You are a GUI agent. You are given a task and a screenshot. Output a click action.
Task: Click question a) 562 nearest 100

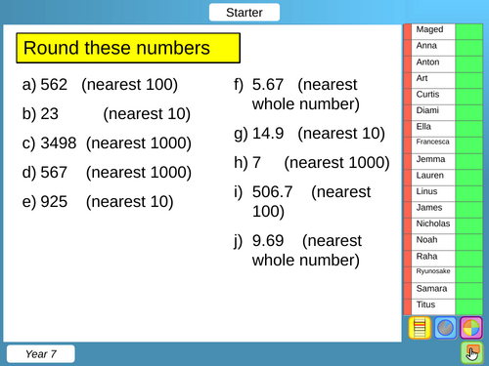(100, 85)
